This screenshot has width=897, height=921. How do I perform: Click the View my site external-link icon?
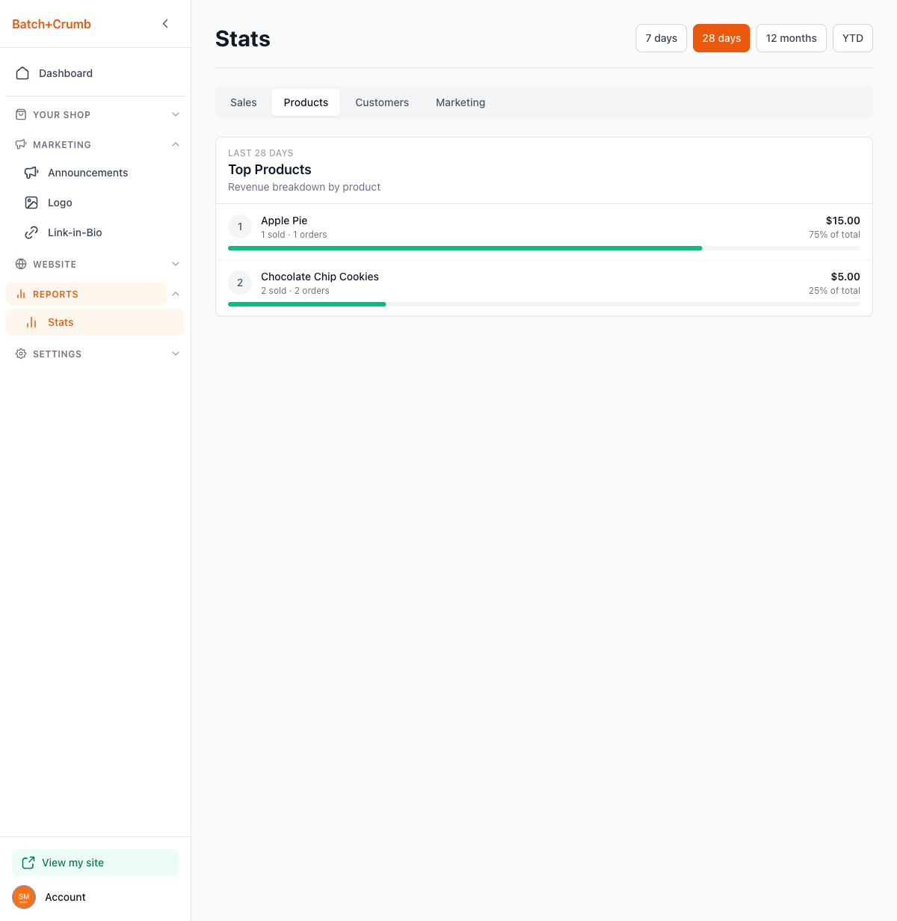28,863
